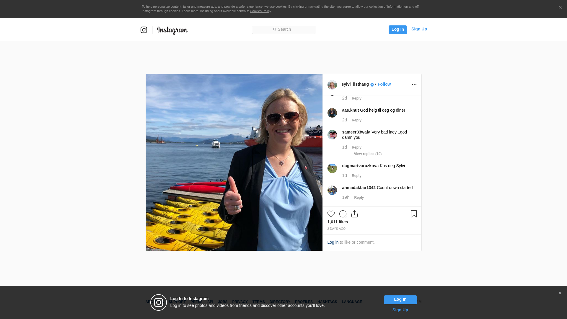Reply to aas.knut's comment

click(x=356, y=120)
